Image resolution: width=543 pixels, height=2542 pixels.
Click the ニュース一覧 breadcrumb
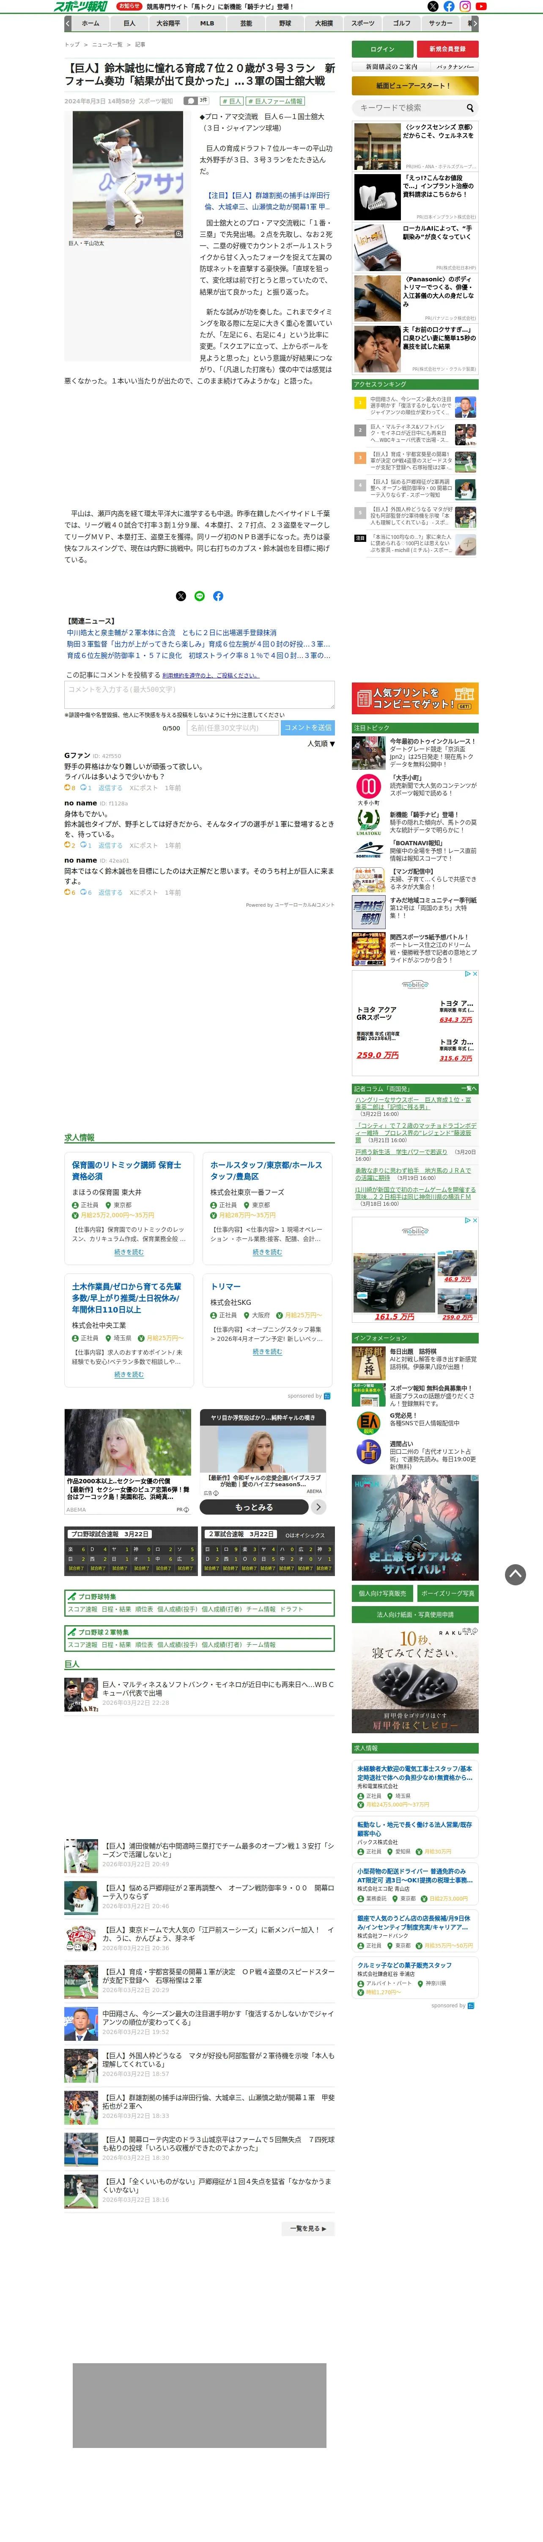107,44
